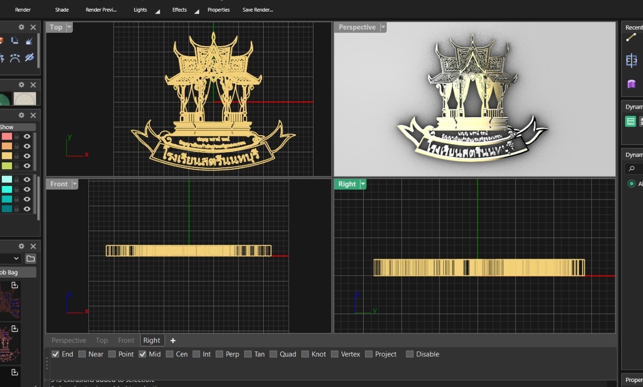Enable the Int object snap
The width and height of the screenshot is (643, 387).
196,354
